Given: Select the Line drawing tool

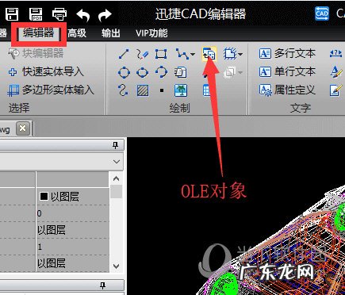Looking at the screenshot, I should click(x=124, y=54).
